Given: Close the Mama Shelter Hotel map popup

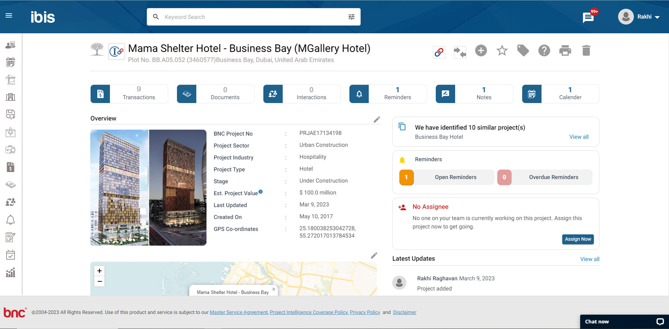Looking at the screenshot, I should coord(274,289).
